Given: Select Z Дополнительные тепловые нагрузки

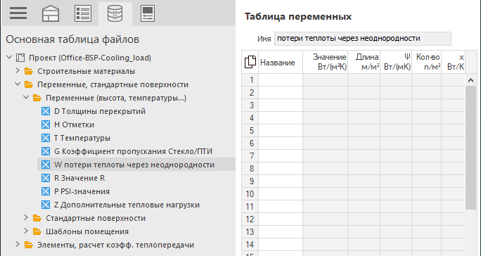Looking at the screenshot, I should point(127,205).
